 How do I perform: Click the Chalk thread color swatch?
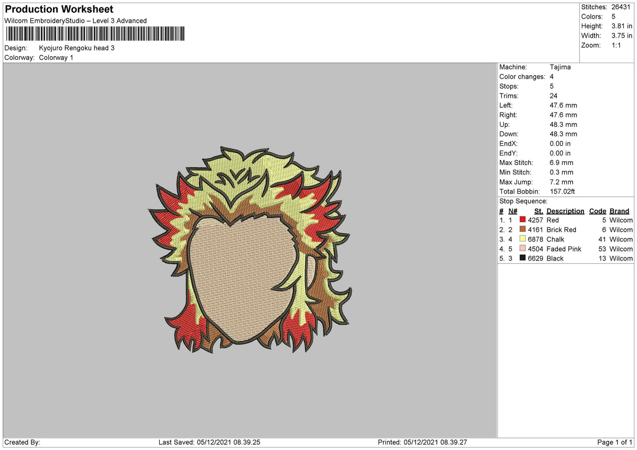[523, 239]
